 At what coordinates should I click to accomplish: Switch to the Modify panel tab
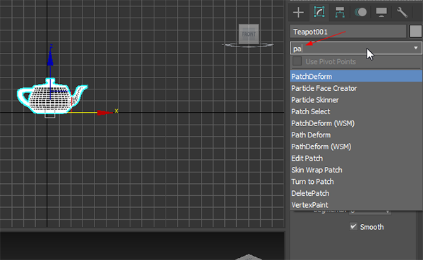[x=319, y=13]
